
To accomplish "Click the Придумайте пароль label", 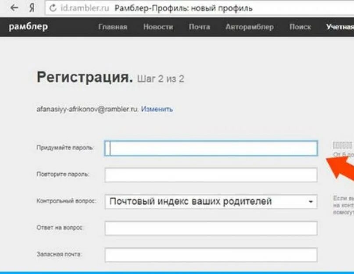I will pyautogui.click(x=65, y=148).
